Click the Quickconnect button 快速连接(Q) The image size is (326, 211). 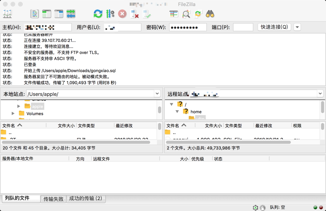pyautogui.click(x=274, y=27)
